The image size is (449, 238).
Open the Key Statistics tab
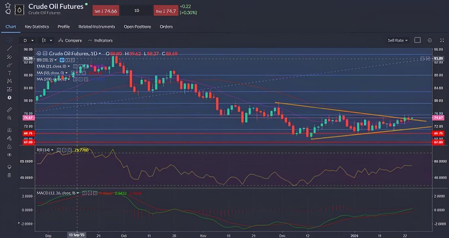click(x=37, y=27)
